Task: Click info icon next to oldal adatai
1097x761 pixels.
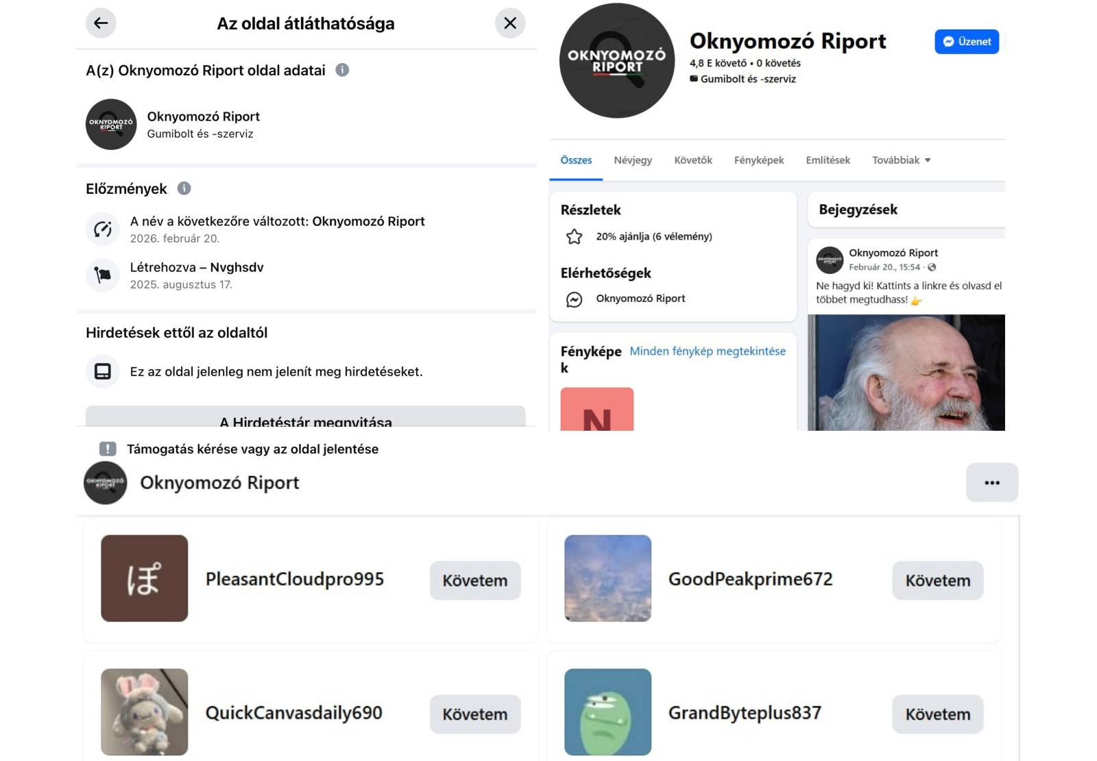Action: [x=342, y=70]
